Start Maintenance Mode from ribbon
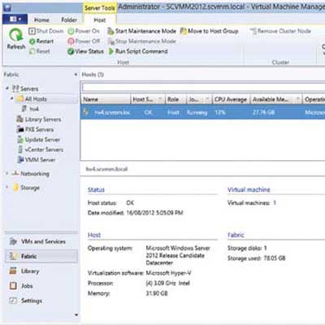The image size is (325, 325). (x=141, y=32)
